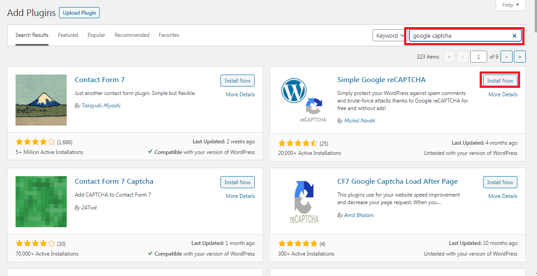The image size is (537, 276).
Task: View More Details for Contact Form 7
Action: click(x=240, y=95)
